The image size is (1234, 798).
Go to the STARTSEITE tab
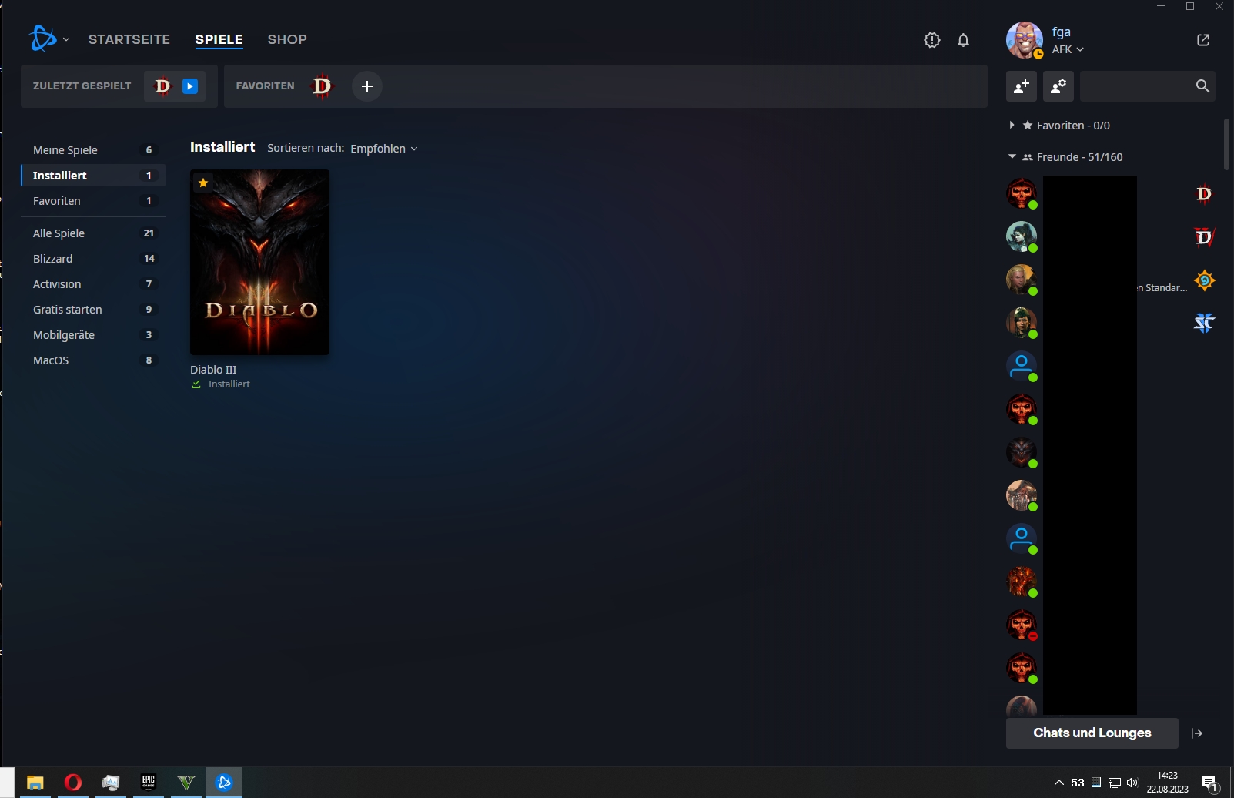pos(129,39)
